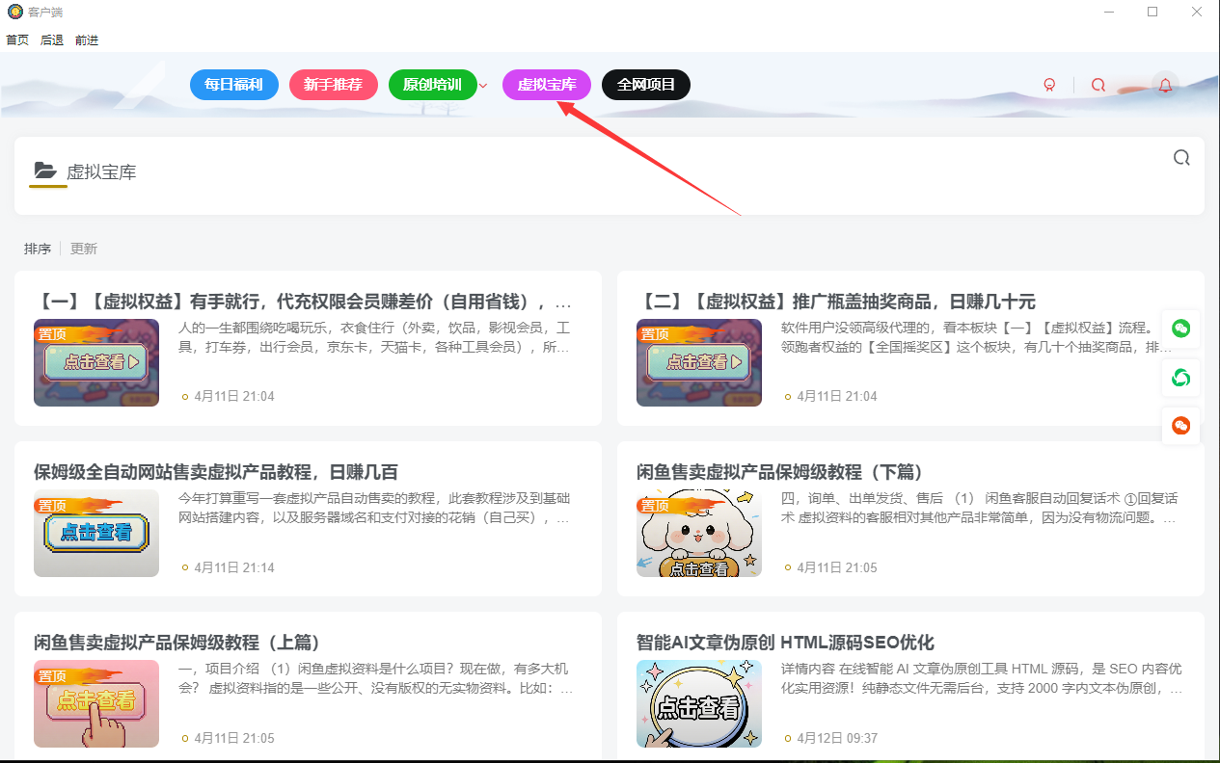Image resolution: width=1220 pixels, height=763 pixels.
Task: Open the 每日福利 button
Action: click(233, 85)
